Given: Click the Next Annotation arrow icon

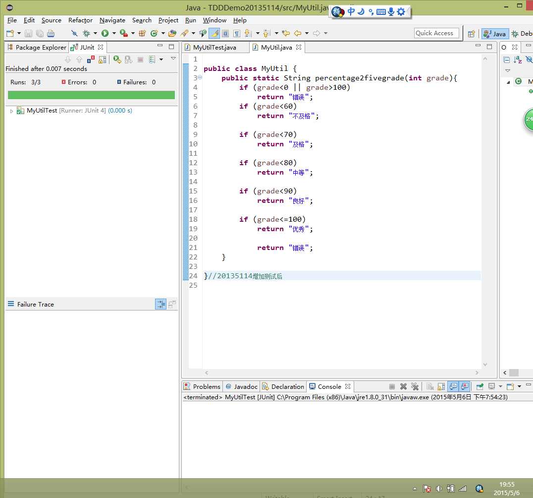Looking at the screenshot, I should pyautogui.click(x=248, y=33).
